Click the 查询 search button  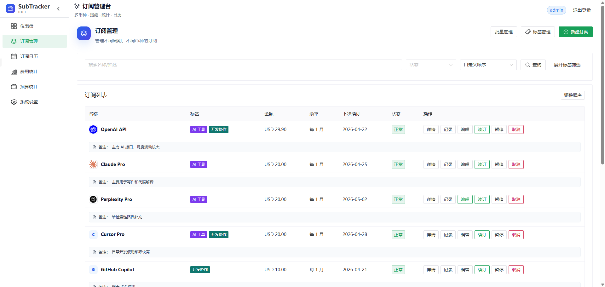click(533, 65)
